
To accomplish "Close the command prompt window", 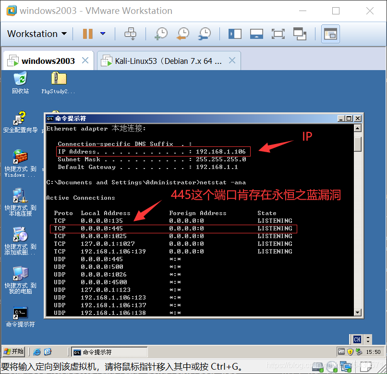I will 358,119.
